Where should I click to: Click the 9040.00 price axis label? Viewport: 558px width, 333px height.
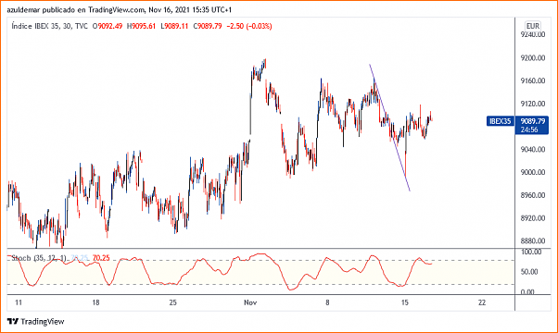[533, 149]
